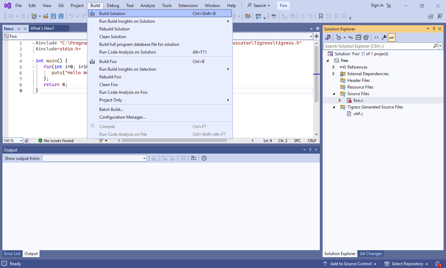446x268 pixels.
Task: Toggle Preview Selected Items in Solution Explorer
Action: tap(391, 37)
